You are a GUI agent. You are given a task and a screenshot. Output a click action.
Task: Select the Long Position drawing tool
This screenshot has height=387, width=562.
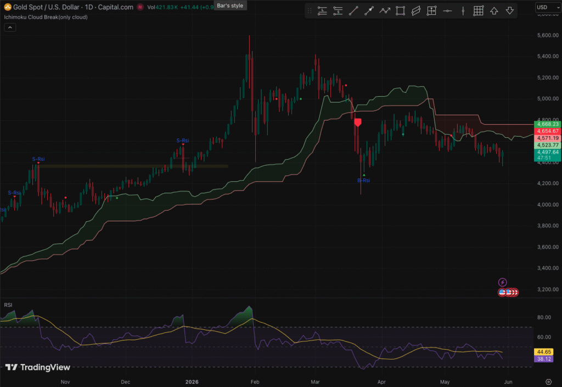322,11
